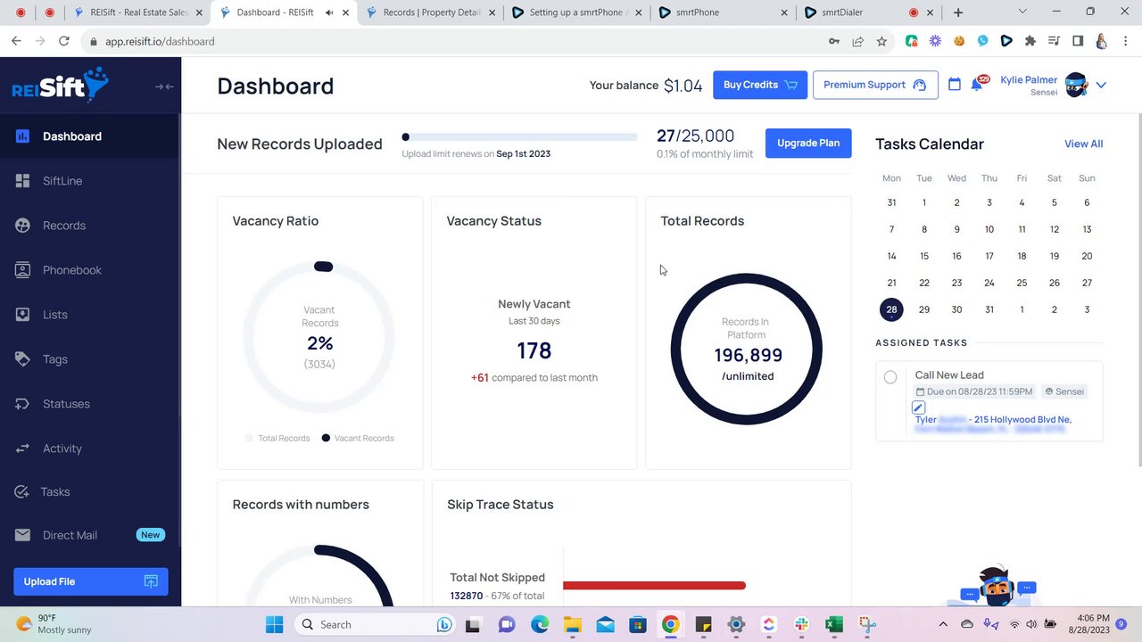Toggle Total Records legend item
The height and width of the screenshot is (642, 1142).
click(x=277, y=438)
